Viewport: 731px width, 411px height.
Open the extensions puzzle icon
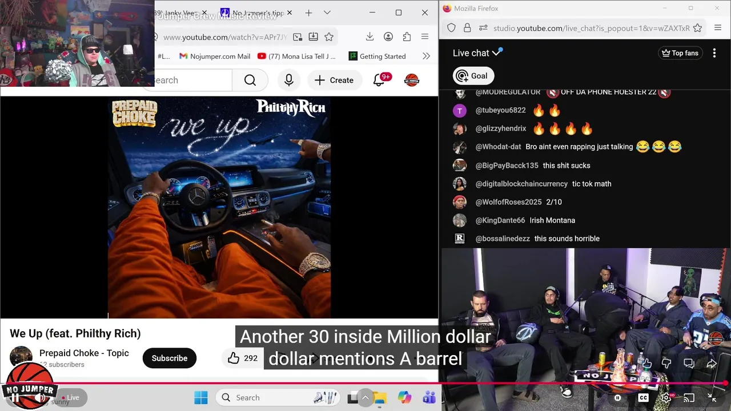407,37
